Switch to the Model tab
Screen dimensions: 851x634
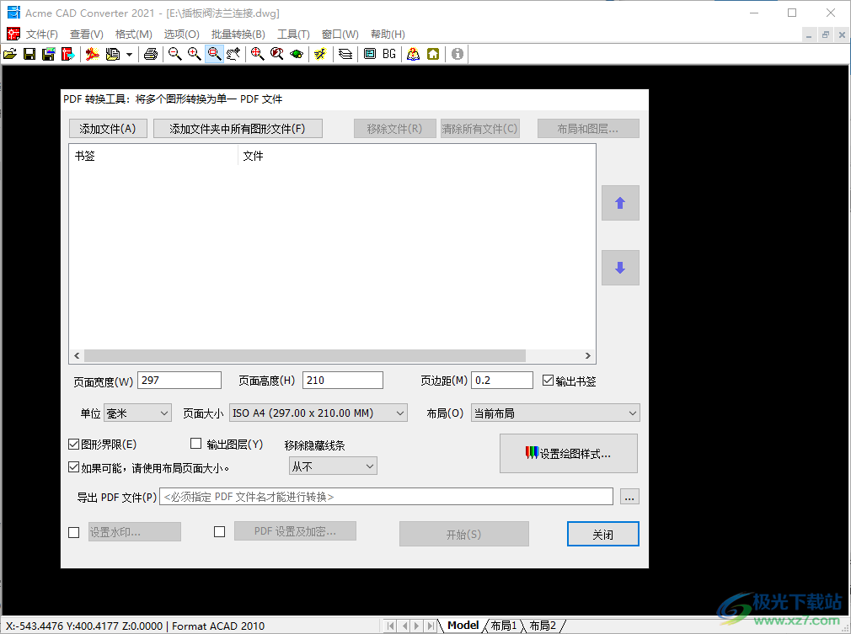(x=463, y=626)
